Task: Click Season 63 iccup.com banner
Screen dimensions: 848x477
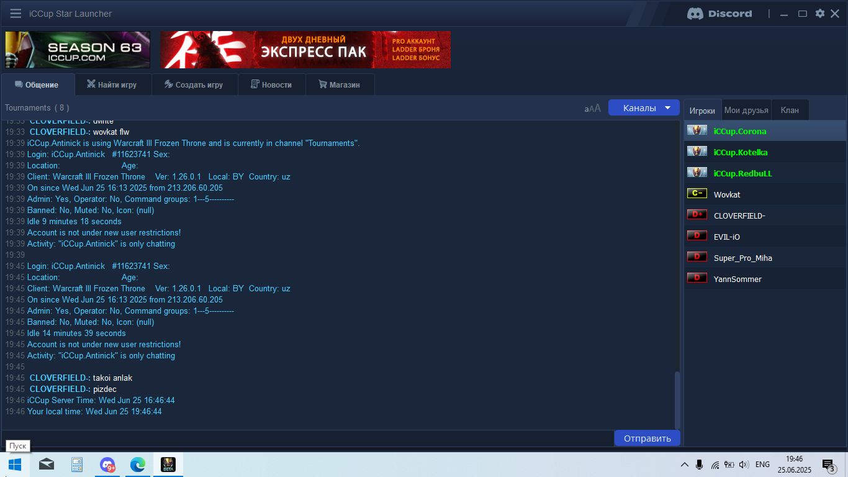Action: pos(78,50)
